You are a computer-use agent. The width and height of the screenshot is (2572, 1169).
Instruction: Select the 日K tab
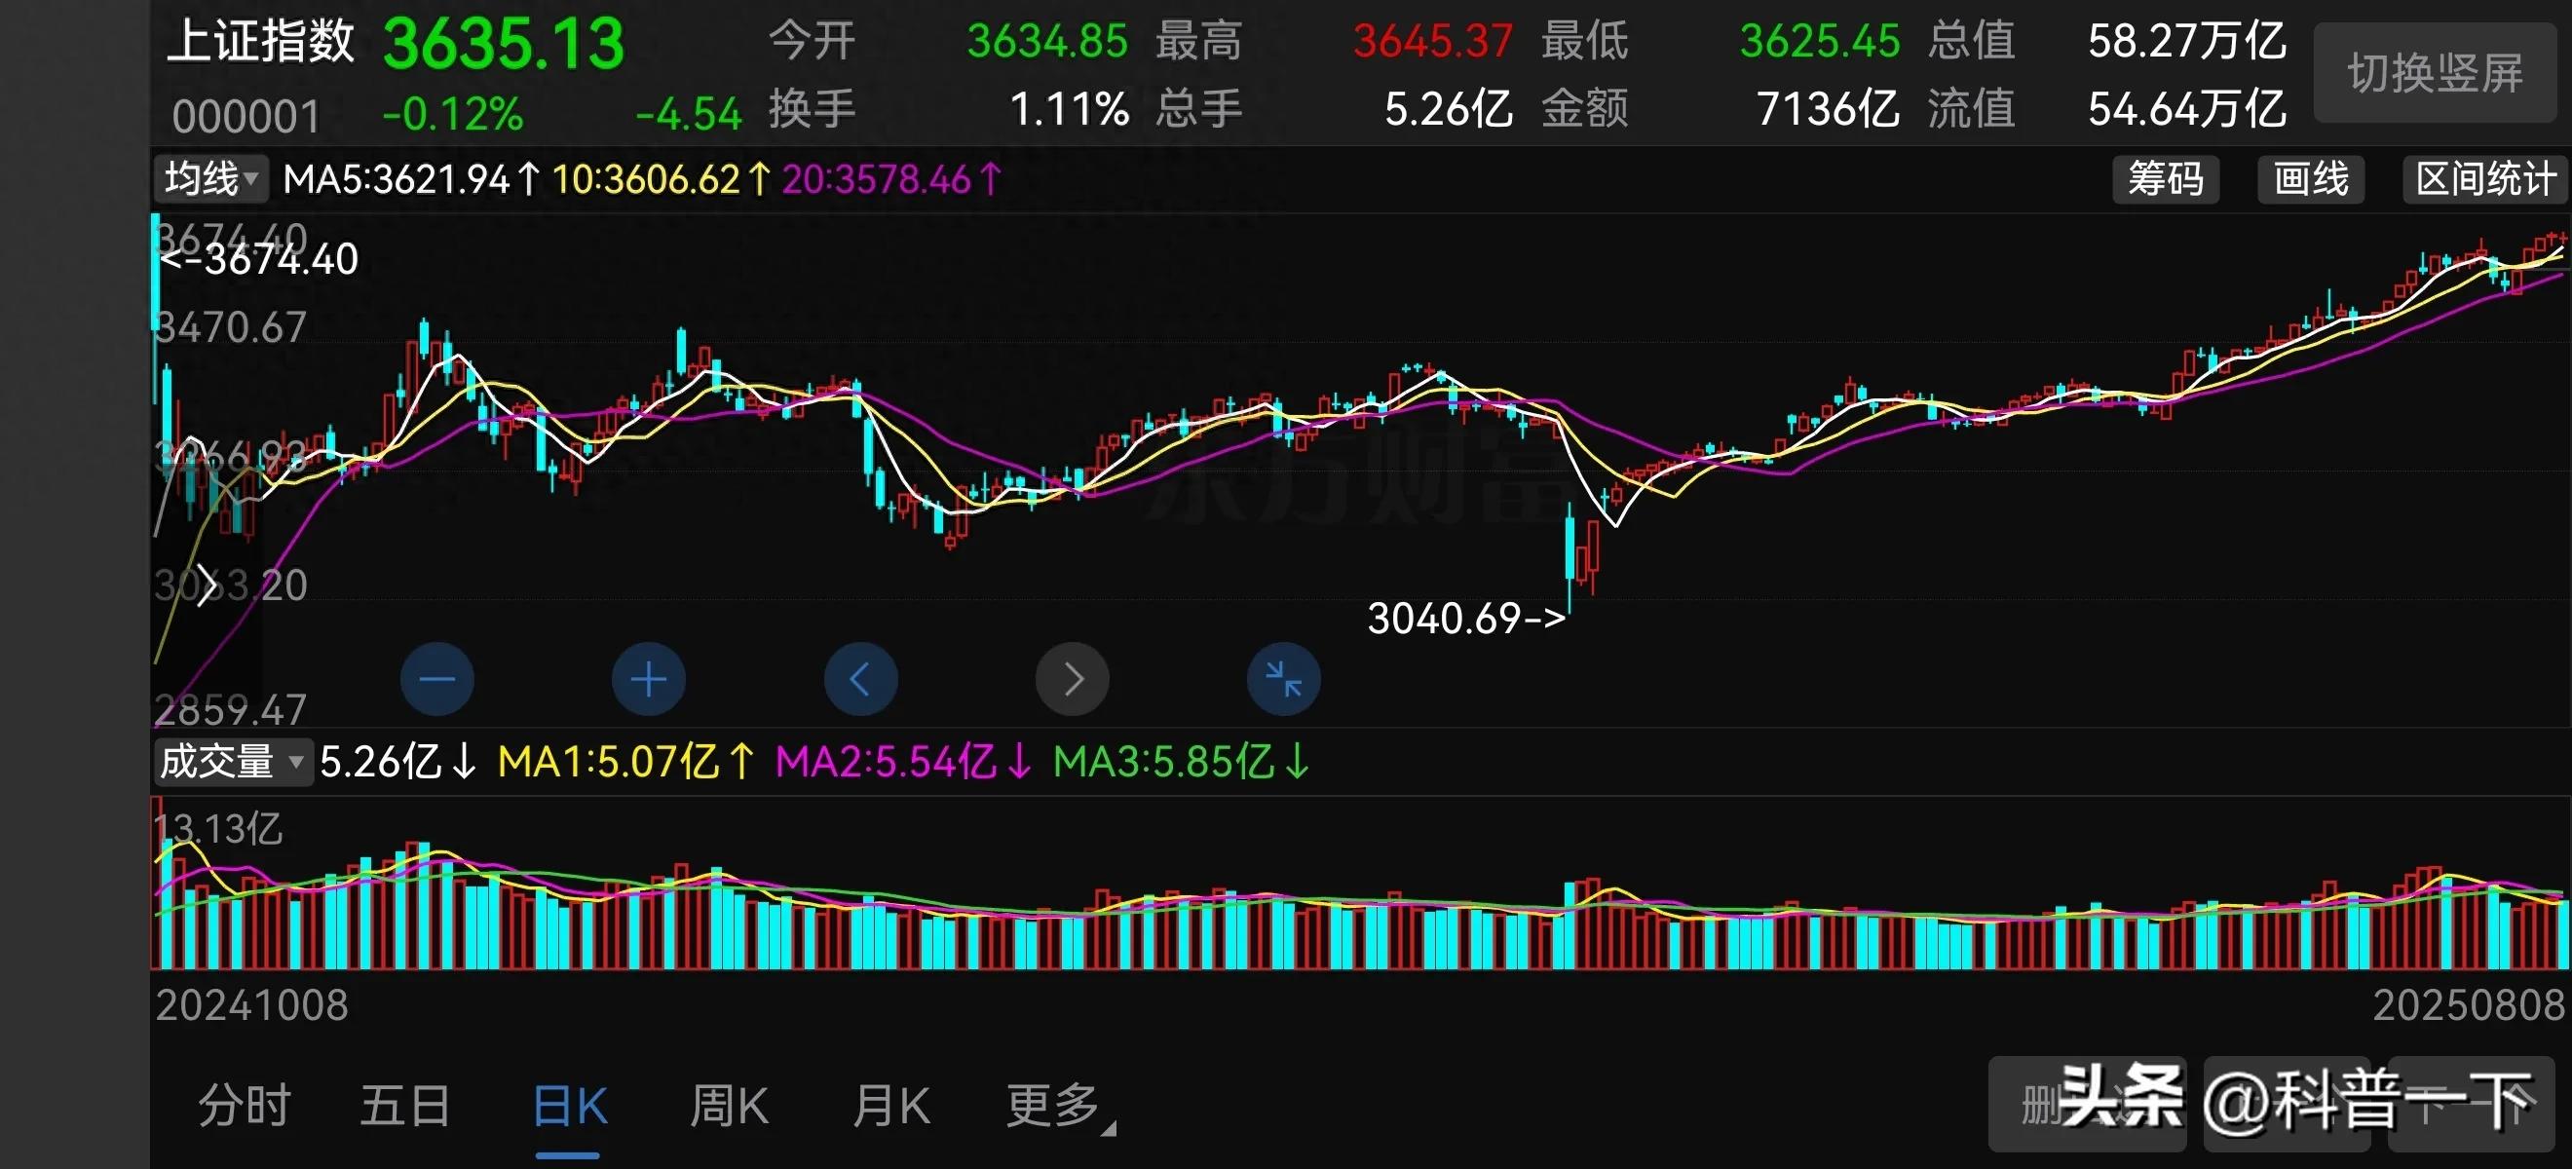point(569,1105)
